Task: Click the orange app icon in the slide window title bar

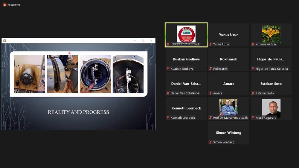Action: pyautogui.click(x=4, y=41)
